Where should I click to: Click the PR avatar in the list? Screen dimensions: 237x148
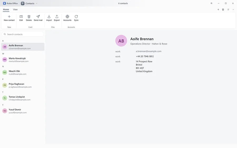(5, 85)
